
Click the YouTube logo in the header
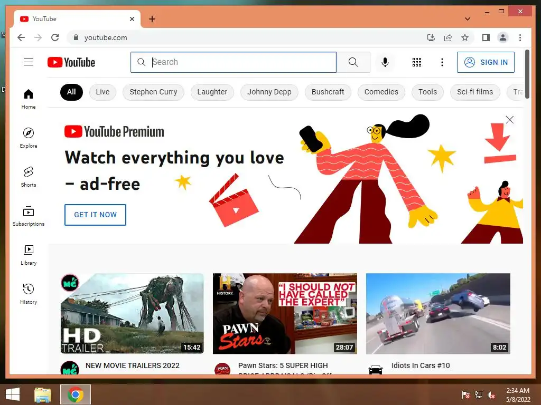pos(71,62)
